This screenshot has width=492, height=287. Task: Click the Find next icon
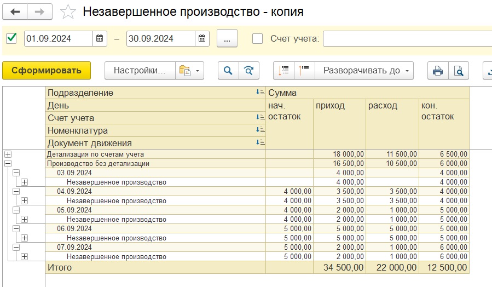point(249,70)
